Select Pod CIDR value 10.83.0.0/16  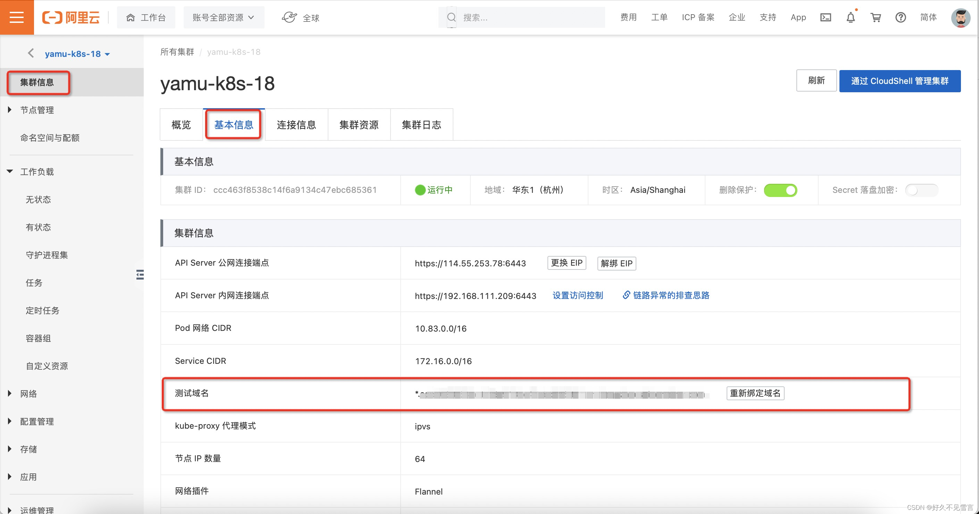click(x=441, y=328)
